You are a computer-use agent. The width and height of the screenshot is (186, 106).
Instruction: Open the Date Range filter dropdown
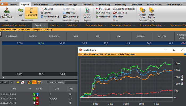pos(104,9)
